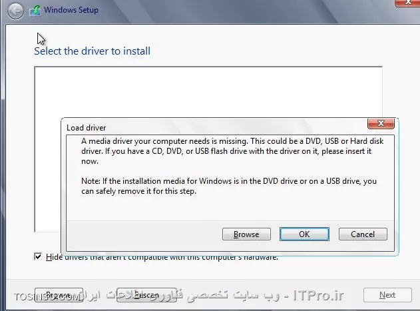Cancel the Load driver dialog
This screenshot has height=311, width=420.
click(363, 234)
